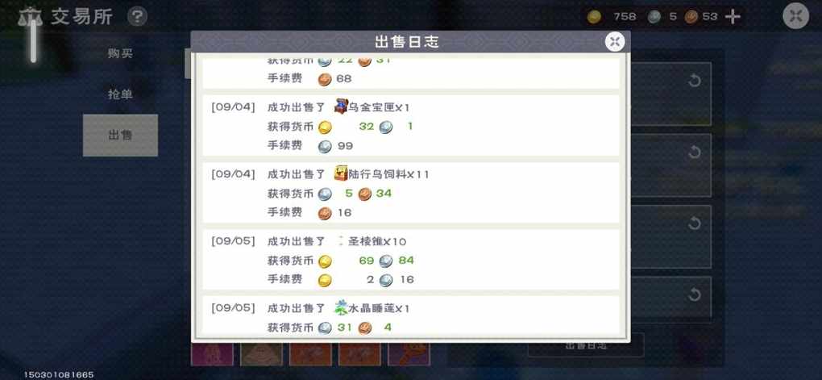
Task: Click the copper coin icon in top bar
Action: (691, 17)
